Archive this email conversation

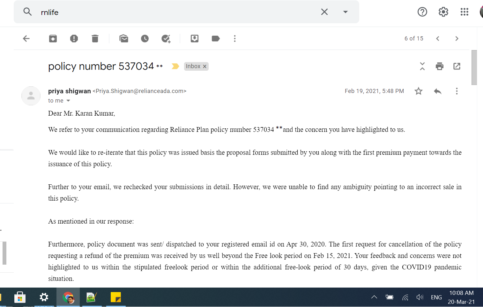53,39
